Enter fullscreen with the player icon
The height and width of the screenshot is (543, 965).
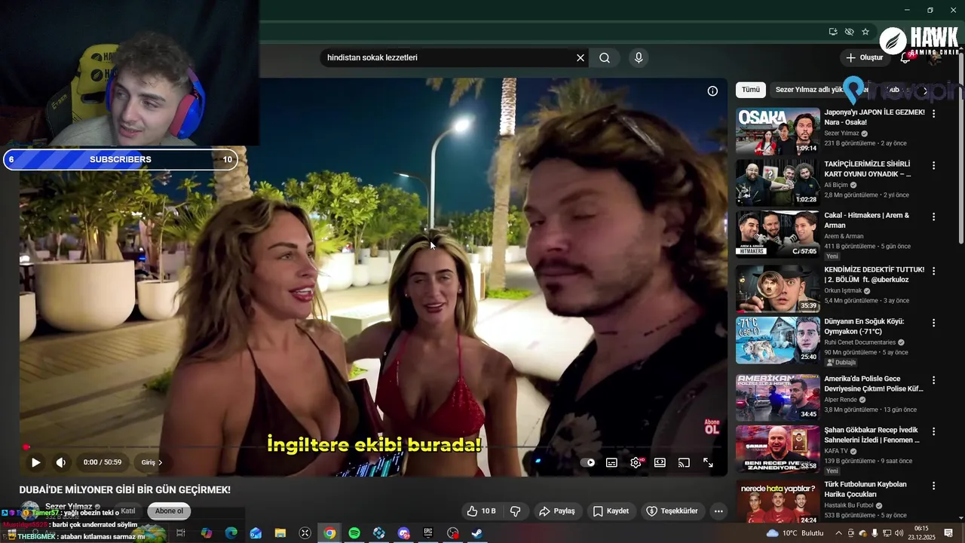(x=708, y=462)
